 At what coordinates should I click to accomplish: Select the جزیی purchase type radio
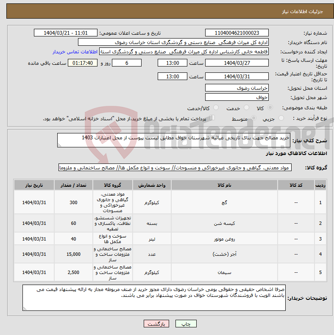coord(281,118)
